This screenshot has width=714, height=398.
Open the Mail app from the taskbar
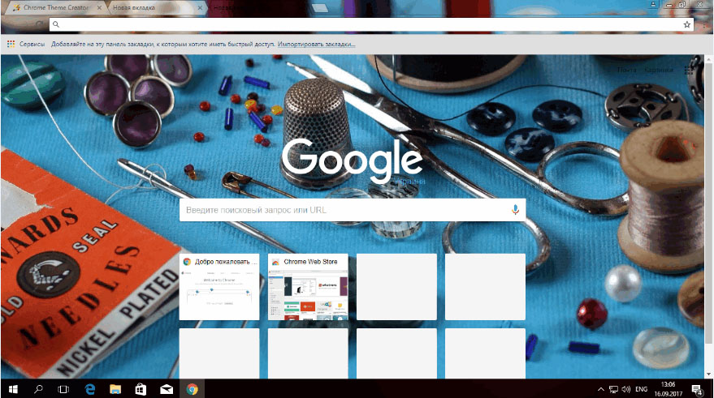[x=167, y=389]
